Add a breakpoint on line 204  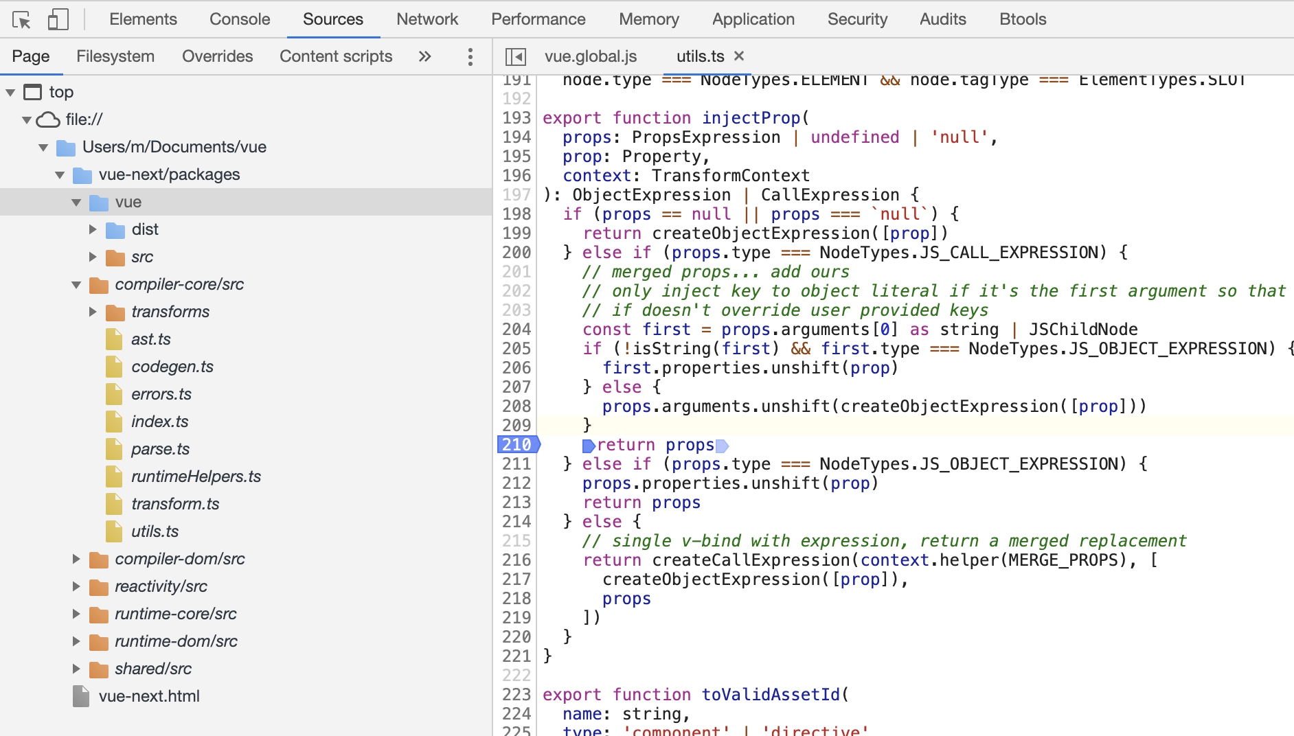point(517,330)
